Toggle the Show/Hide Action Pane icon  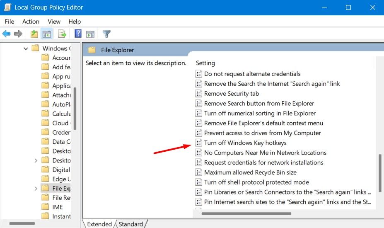pyautogui.click(x=90, y=34)
